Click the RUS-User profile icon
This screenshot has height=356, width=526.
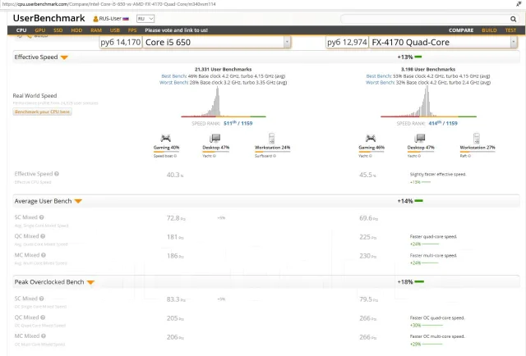click(95, 19)
